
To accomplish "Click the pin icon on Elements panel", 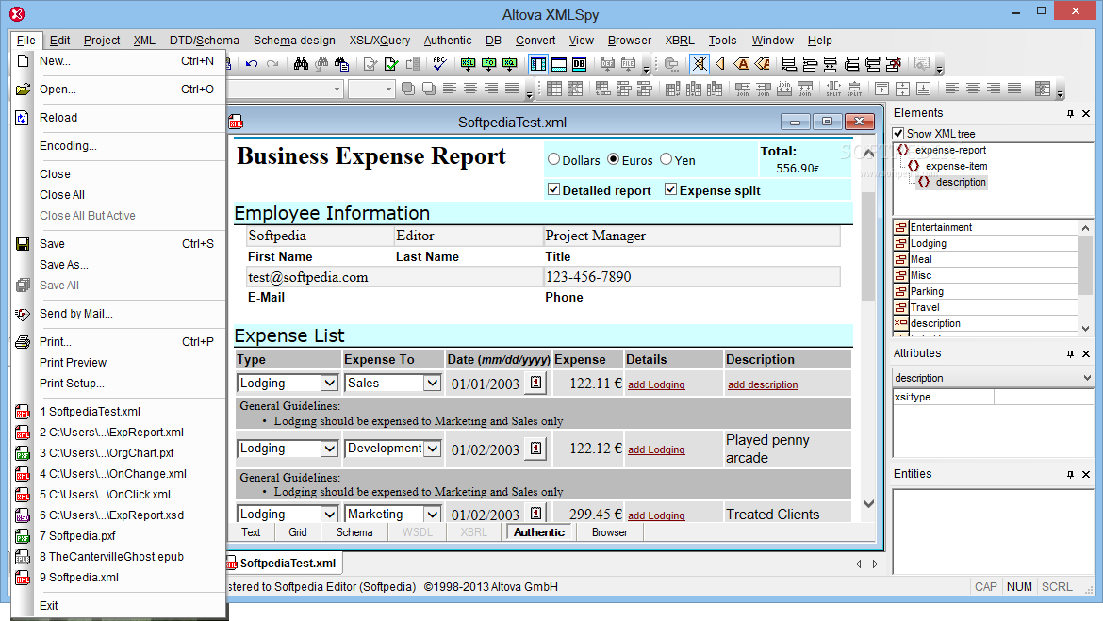I will click(1070, 113).
